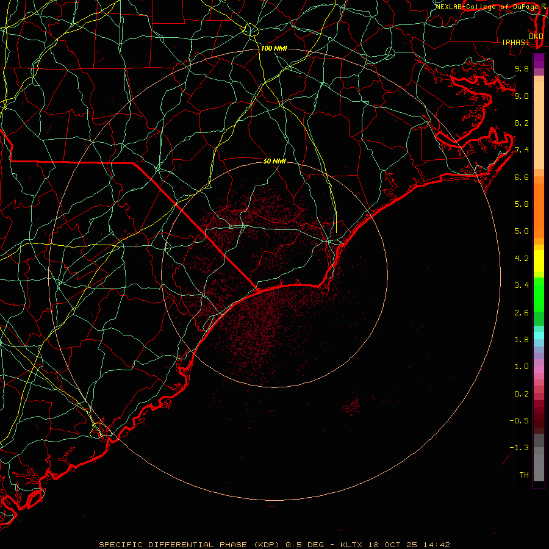The image size is (549, 549).
Task: Click the purple band atop the color scale
Action: pos(539,62)
